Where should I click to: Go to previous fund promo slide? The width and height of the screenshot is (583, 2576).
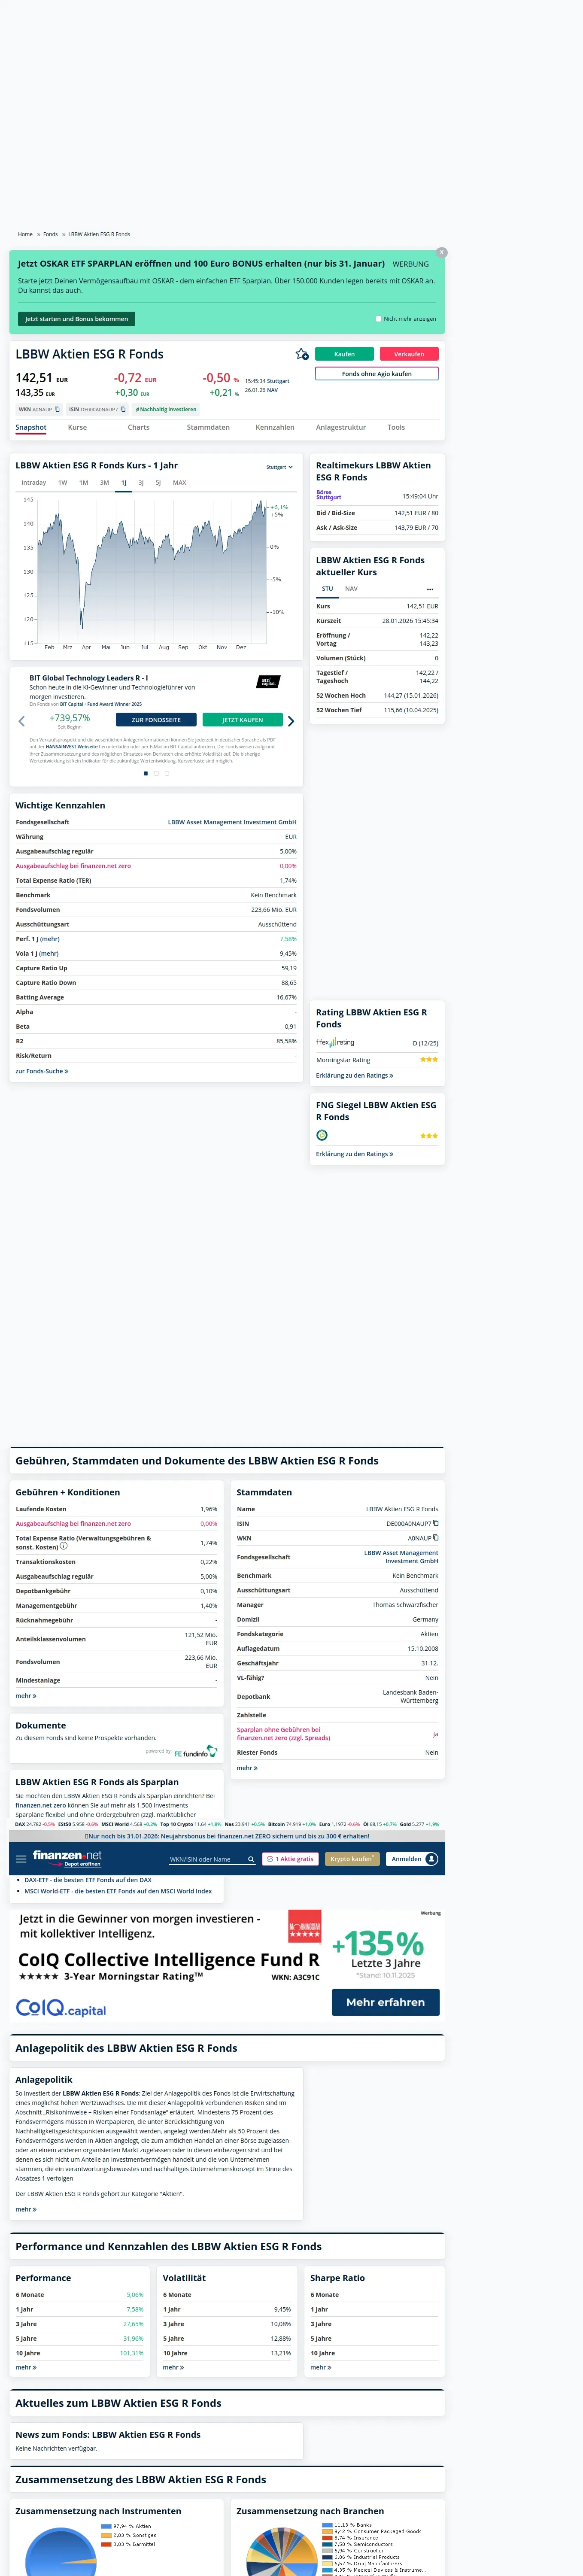22,720
